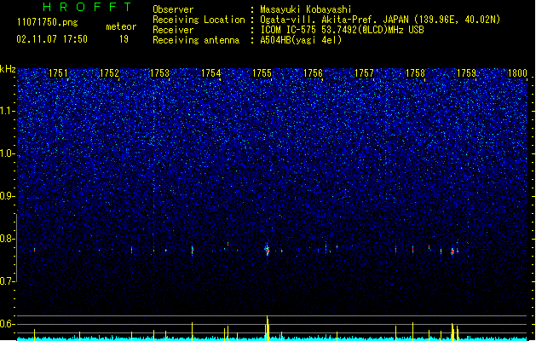Click the 1752 time marker
Image resolution: width=536 pixels, height=341 pixels.
click(x=109, y=73)
